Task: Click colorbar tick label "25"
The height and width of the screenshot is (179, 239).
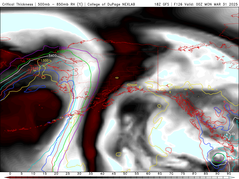Action: click(x=68, y=174)
